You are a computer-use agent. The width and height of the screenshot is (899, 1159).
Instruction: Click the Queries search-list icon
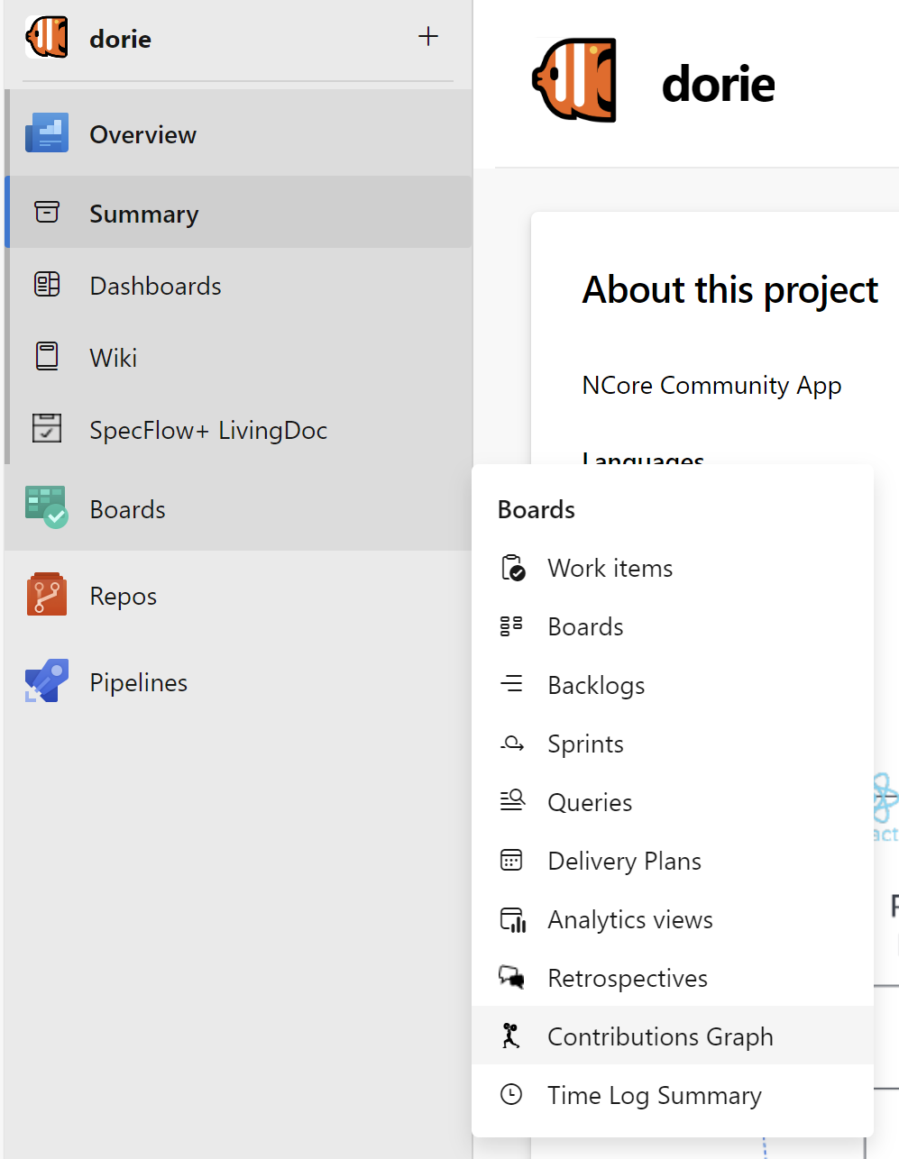(x=512, y=800)
